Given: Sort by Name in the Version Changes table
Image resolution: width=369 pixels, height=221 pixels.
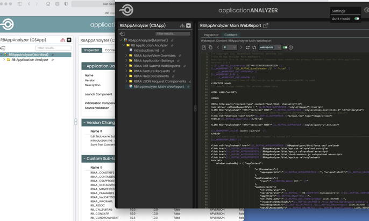Looking at the screenshot, I should pos(96,131).
